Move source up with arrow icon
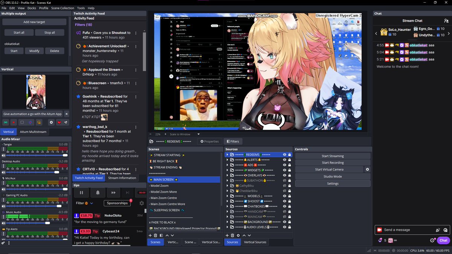The image size is (452, 254). (x=244, y=235)
